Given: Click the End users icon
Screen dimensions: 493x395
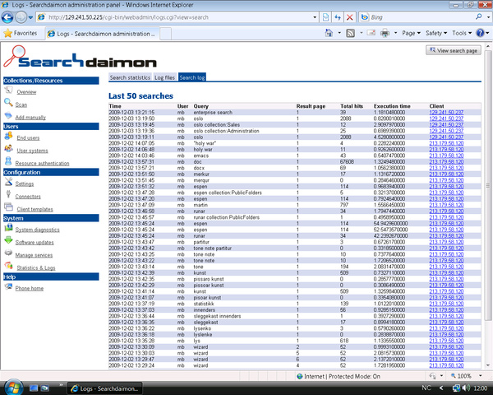Looking at the screenshot, I should point(9,137).
